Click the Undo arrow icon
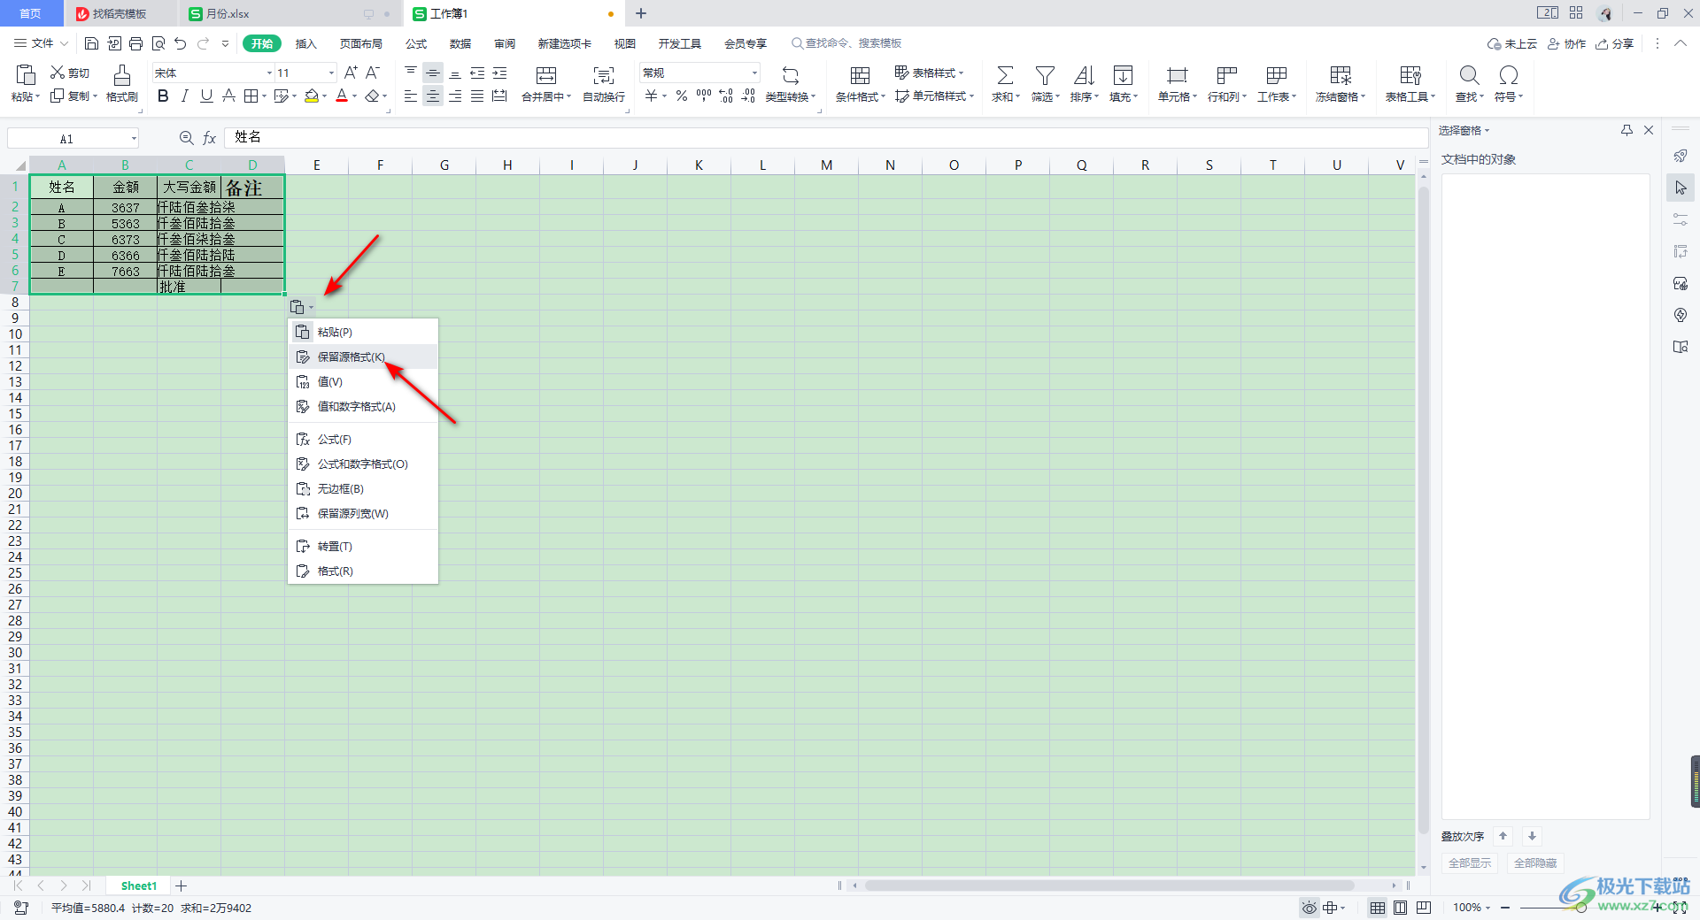 point(181,43)
